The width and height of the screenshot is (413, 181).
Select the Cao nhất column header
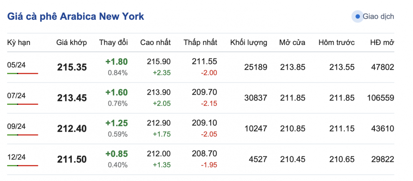(155, 42)
